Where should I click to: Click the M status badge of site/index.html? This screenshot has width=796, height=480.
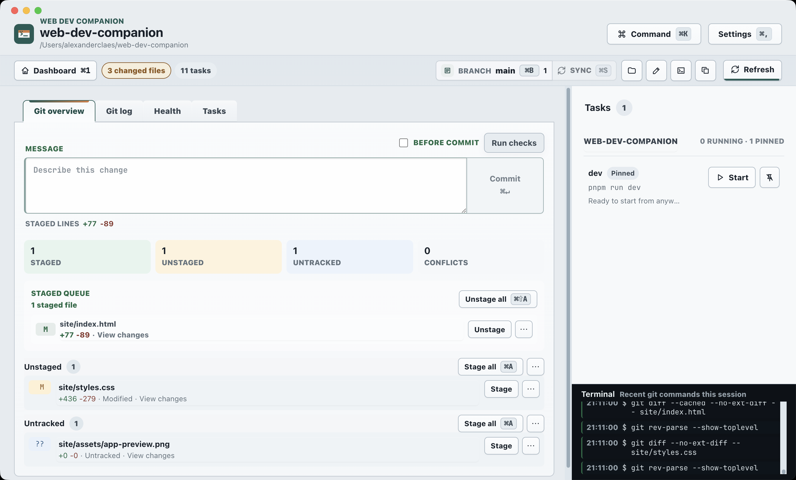tap(46, 329)
